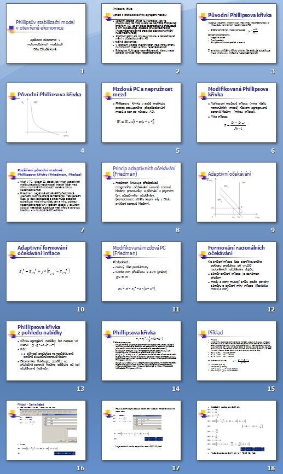Click the slide number 18 label
The image size is (283, 474).
tap(271, 468)
